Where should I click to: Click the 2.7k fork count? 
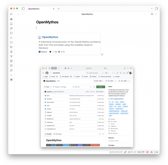click(63, 52)
